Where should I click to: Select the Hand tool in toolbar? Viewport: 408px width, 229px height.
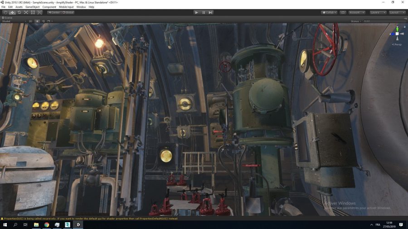(x=5, y=12)
